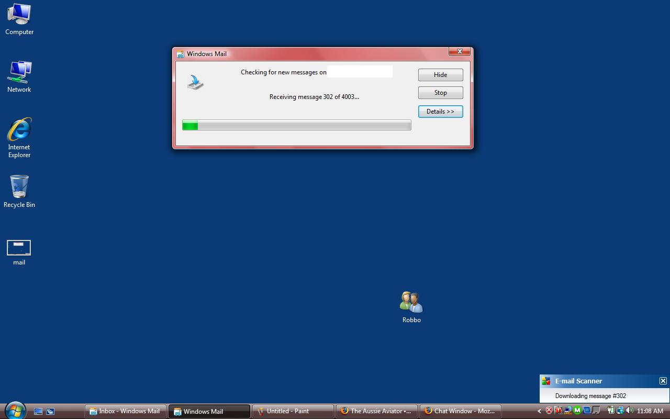Show hidden tray icons arrow
Screen dimensions: 670x419
(x=539, y=411)
